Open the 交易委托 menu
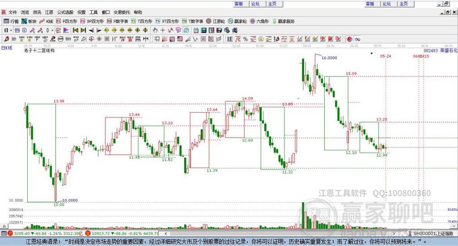Image resolution: width=458 pixels, height=246 pixels. (x=122, y=12)
